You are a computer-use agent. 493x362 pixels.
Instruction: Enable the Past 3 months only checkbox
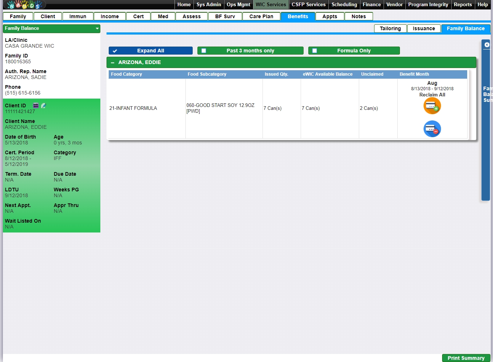tap(204, 51)
